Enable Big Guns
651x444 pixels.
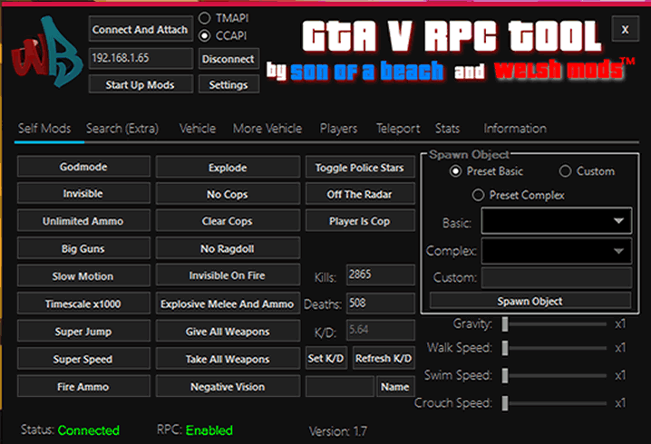(x=83, y=248)
